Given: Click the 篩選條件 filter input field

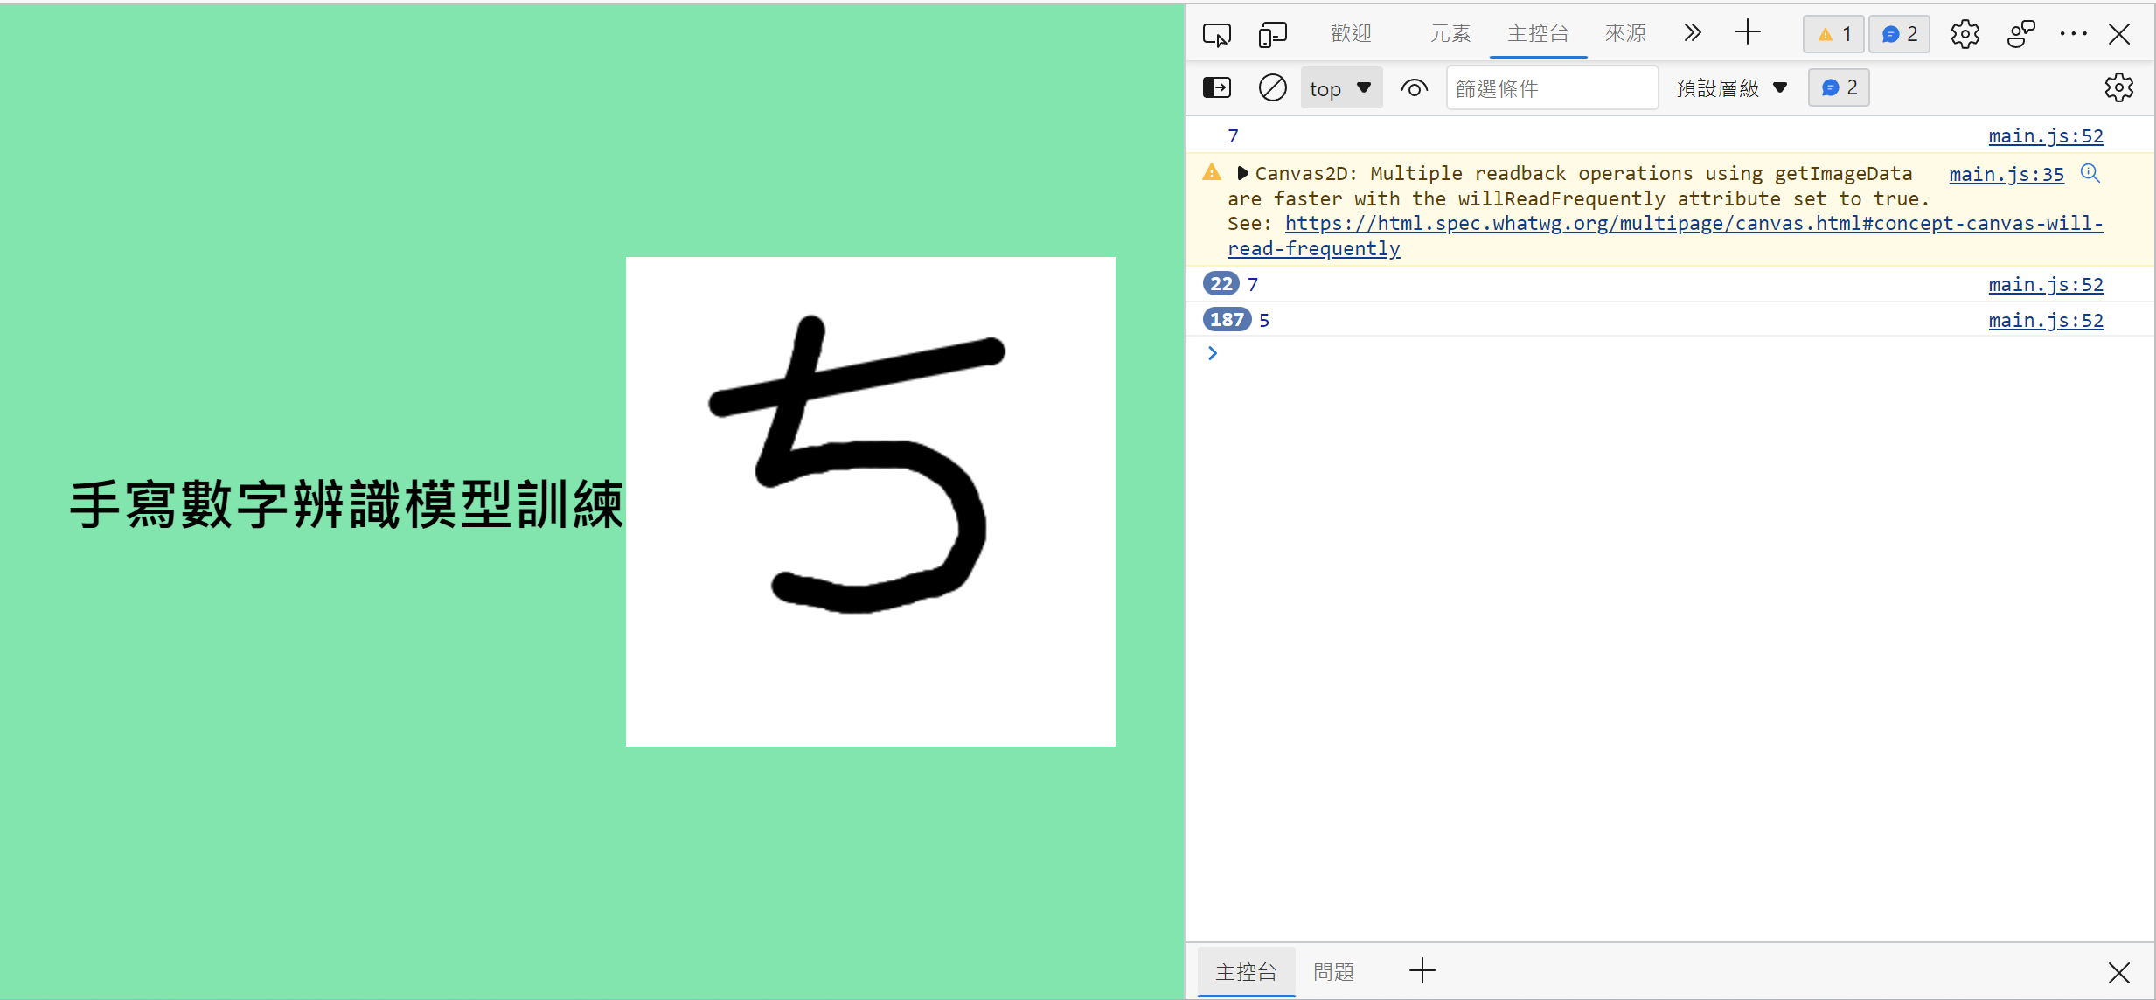Looking at the screenshot, I should (1552, 87).
